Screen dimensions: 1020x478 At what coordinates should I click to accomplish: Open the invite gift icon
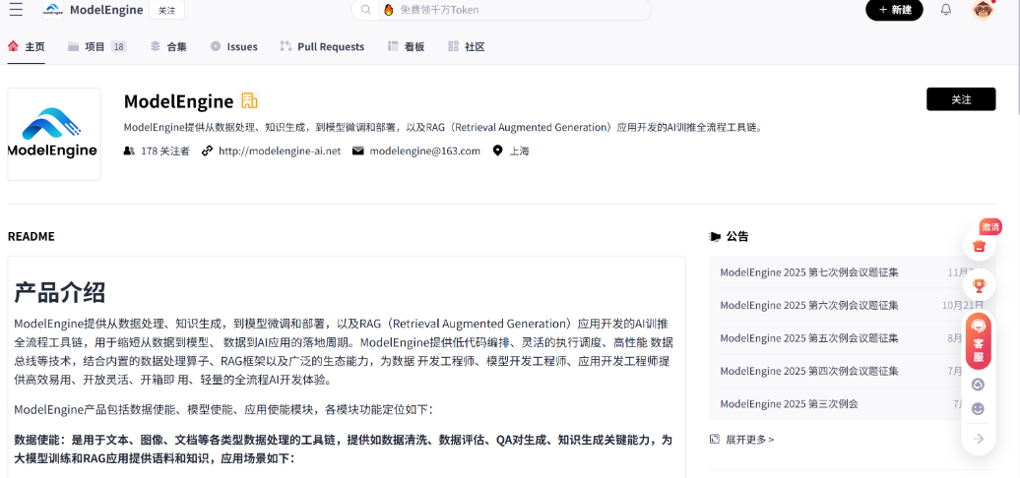pyautogui.click(x=979, y=246)
